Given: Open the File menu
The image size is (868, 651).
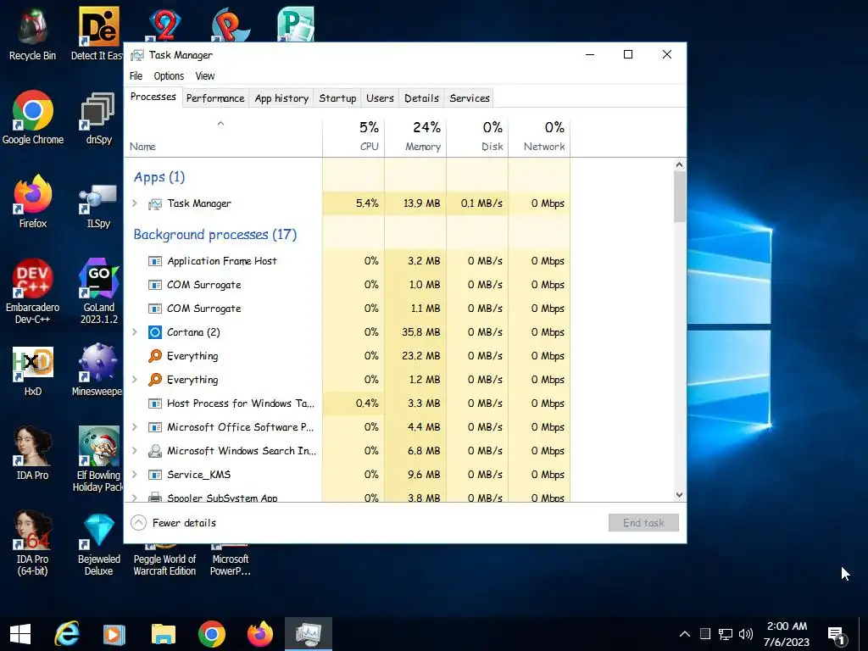Looking at the screenshot, I should point(136,75).
